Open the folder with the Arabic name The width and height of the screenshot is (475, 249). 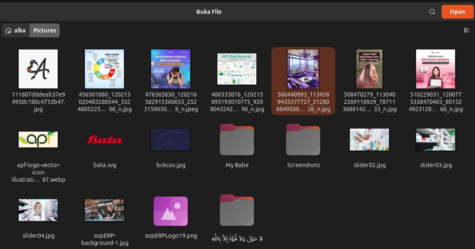[x=237, y=210]
